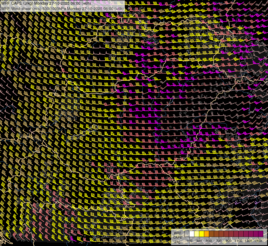
Task: Select the bright yellow CAPE legend swatch
Action: coord(202,234)
